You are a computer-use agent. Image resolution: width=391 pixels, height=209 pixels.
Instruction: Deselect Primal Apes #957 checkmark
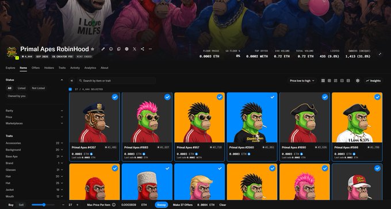tap(220, 97)
